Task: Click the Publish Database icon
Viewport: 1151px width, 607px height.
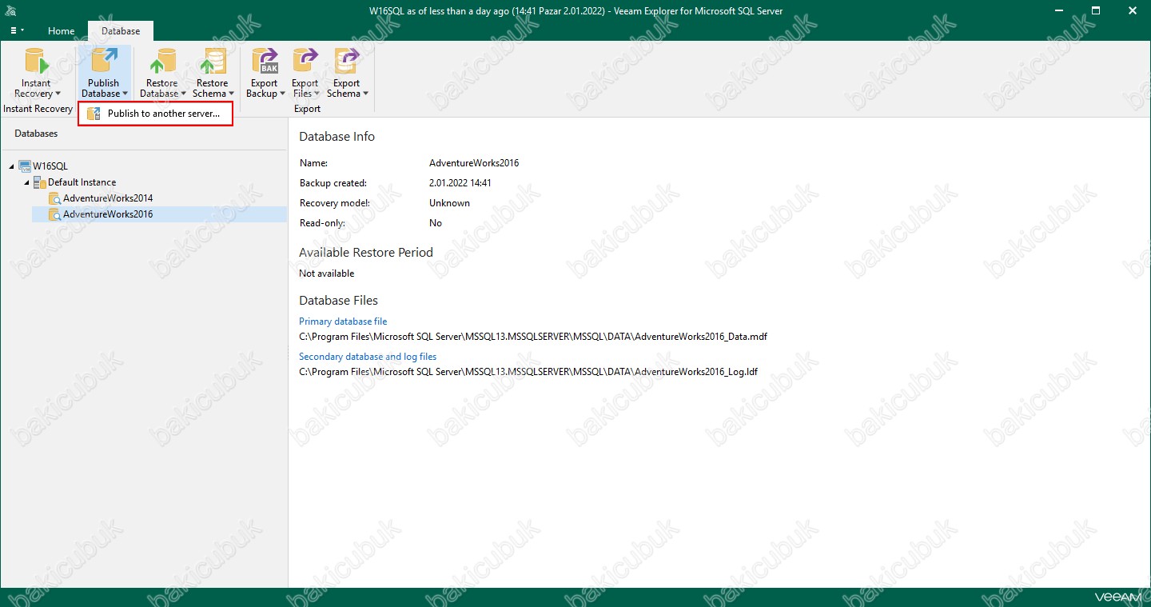Action: [x=103, y=62]
